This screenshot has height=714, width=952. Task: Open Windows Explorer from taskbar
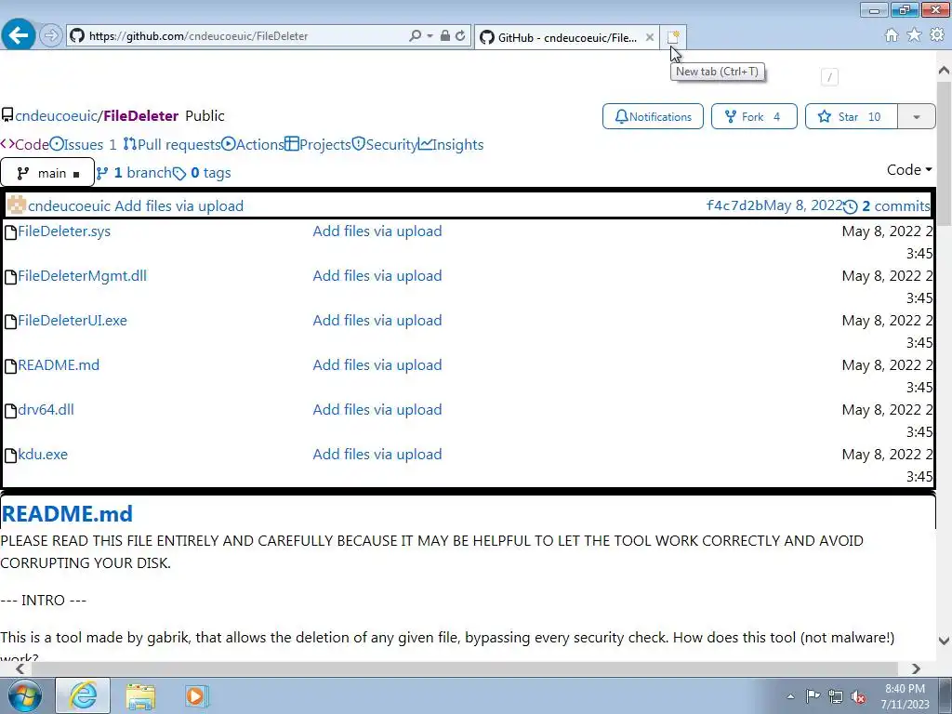(x=140, y=695)
